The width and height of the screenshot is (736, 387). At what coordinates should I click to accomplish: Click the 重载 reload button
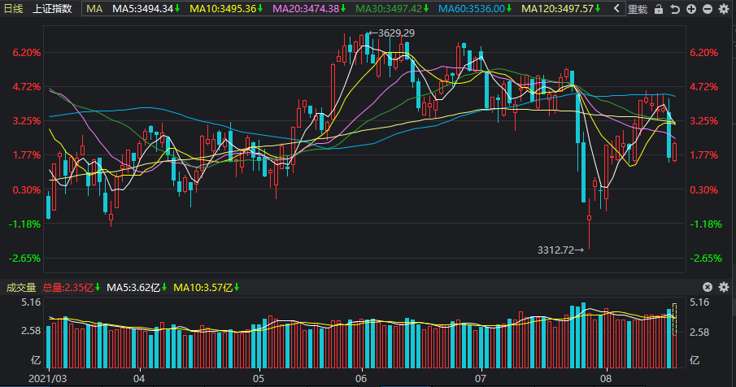click(638, 9)
